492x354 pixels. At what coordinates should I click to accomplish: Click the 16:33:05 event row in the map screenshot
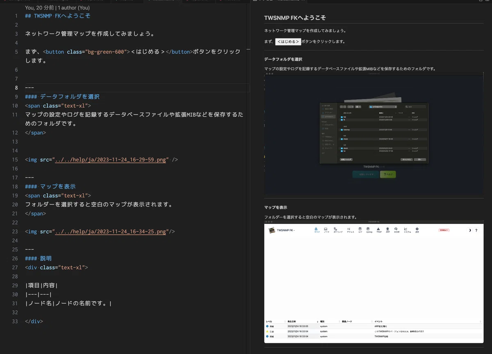(x=374, y=326)
